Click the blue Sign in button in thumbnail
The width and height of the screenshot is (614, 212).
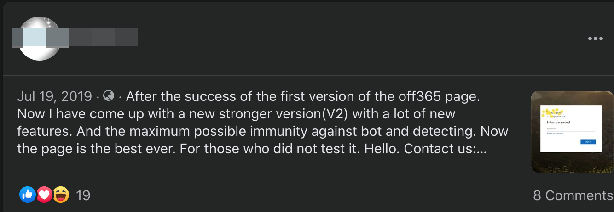point(588,142)
